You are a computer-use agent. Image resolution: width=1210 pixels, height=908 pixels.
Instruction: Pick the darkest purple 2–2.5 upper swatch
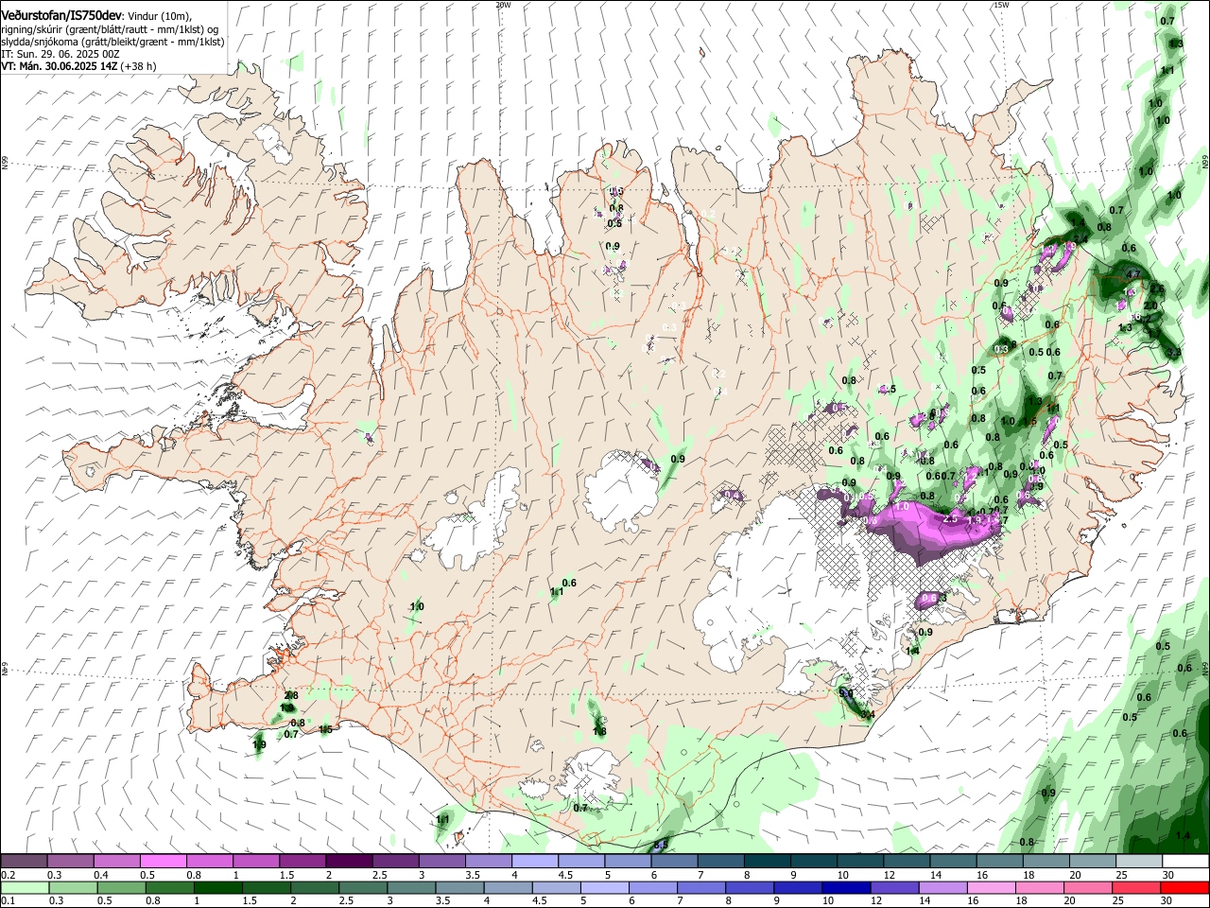click(x=348, y=862)
